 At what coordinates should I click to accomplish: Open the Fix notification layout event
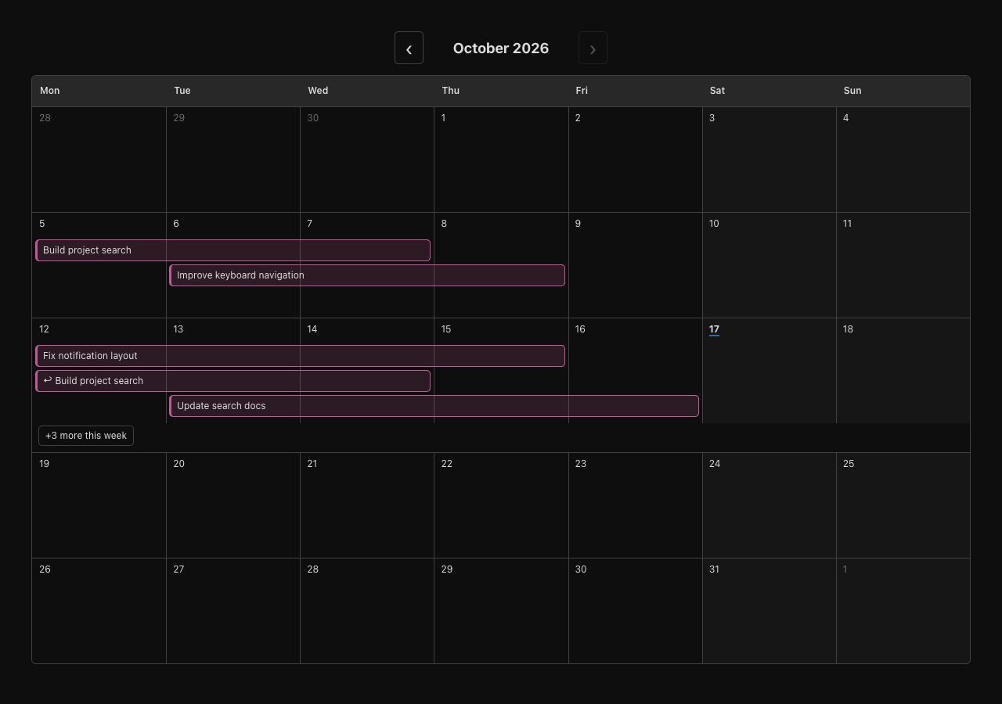[300, 356]
